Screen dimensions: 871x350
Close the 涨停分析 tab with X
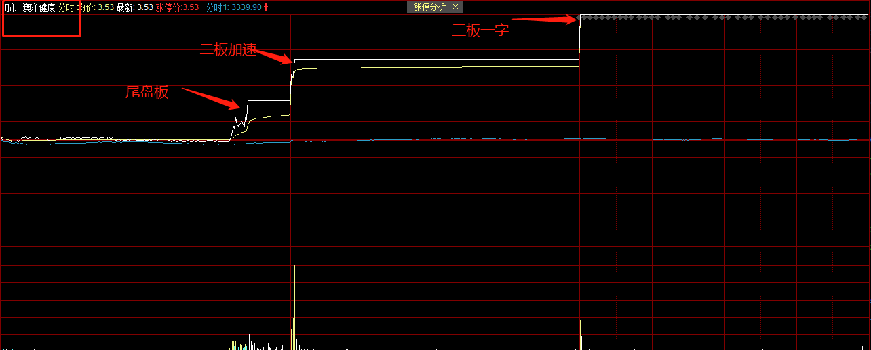point(455,7)
